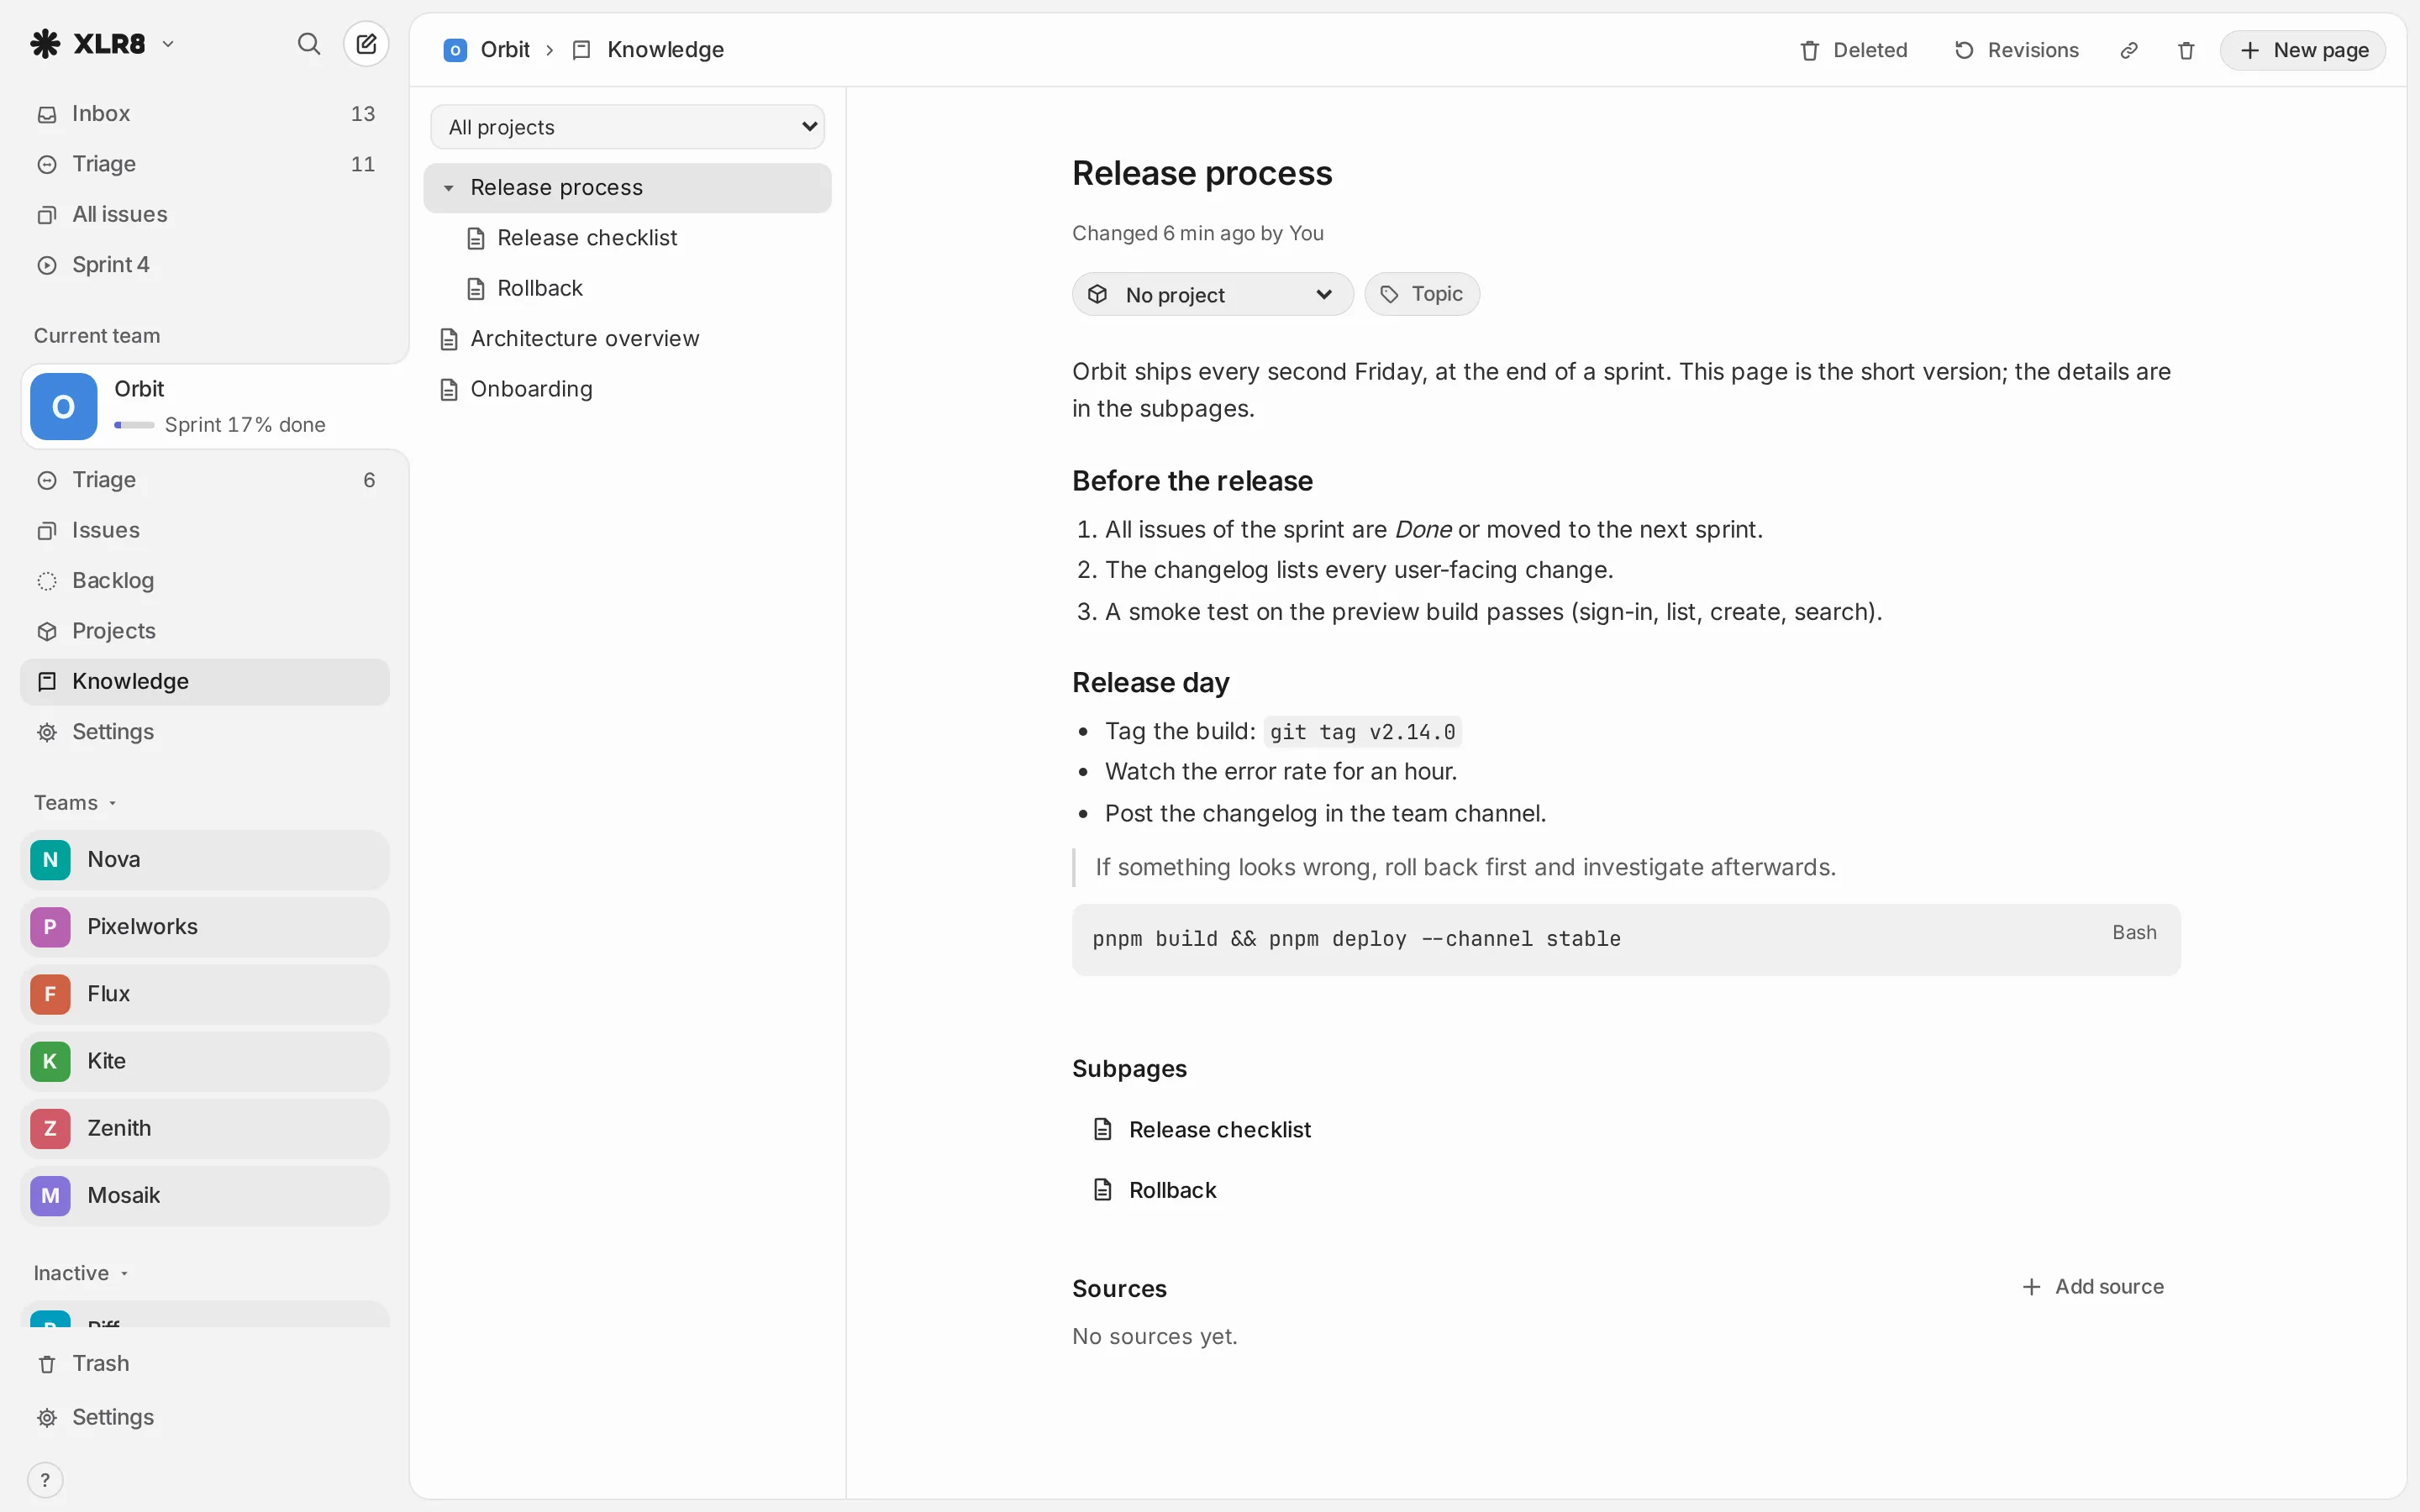Open the Onboarding page in tree
Viewport: 2420px width, 1512px height.
pyautogui.click(x=628, y=389)
